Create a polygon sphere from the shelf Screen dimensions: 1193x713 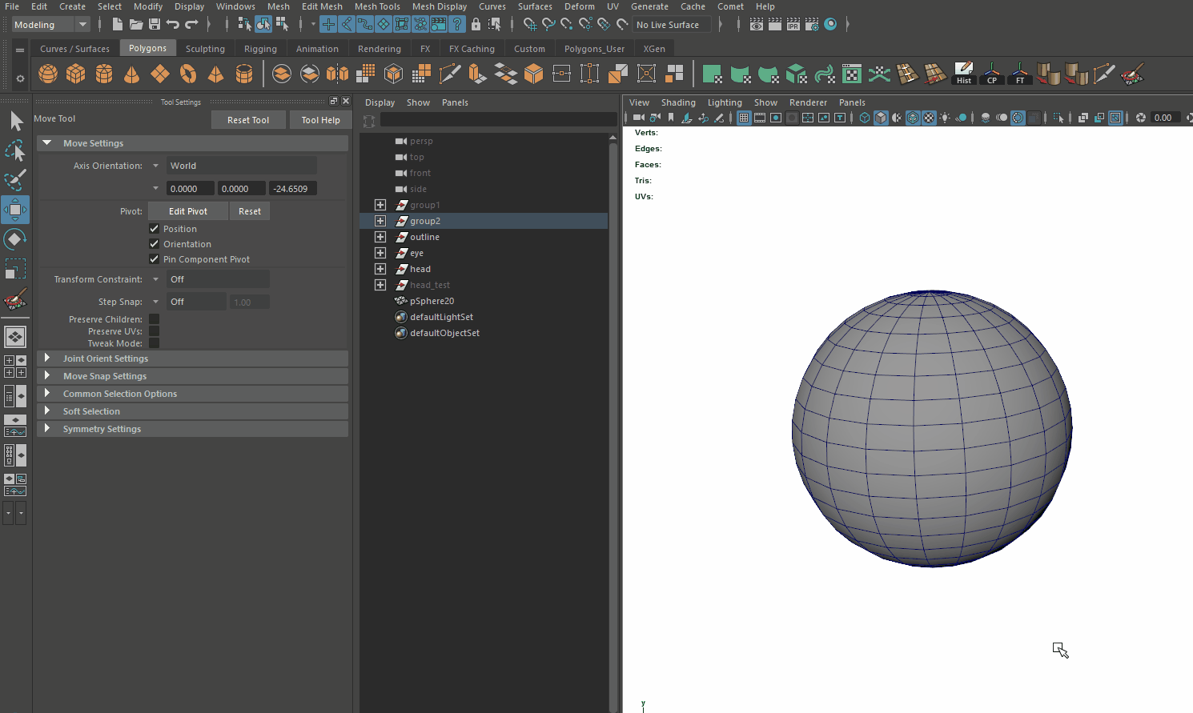(x=48, y=74)
